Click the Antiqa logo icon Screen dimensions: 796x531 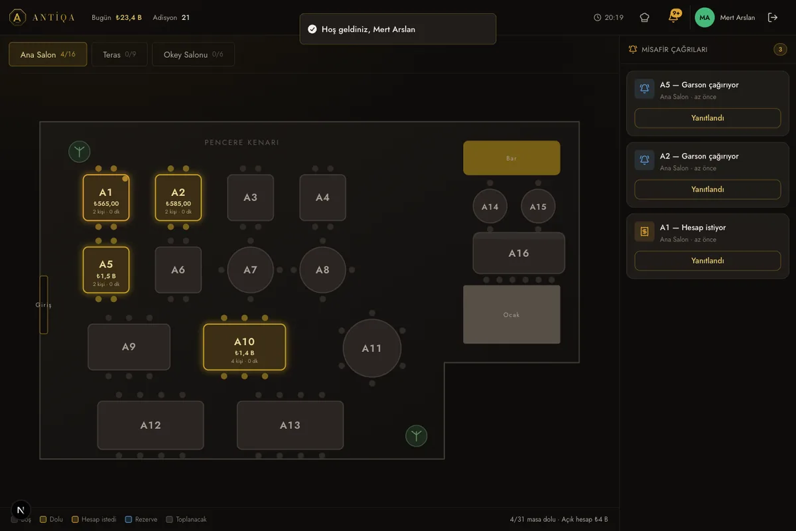[18, 17]
